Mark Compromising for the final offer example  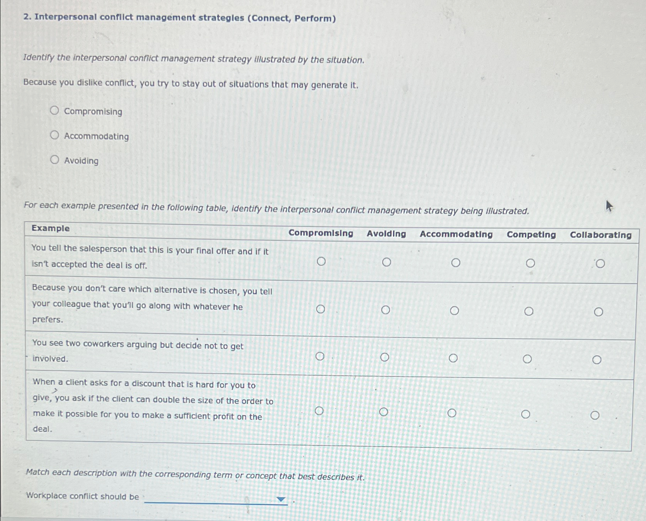click(322, 261)
